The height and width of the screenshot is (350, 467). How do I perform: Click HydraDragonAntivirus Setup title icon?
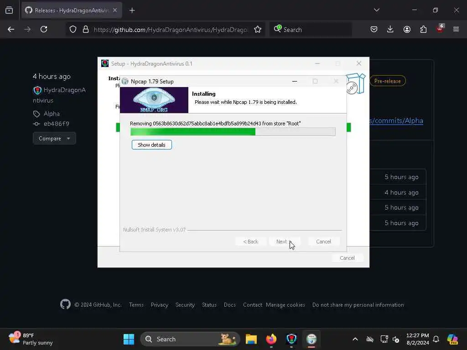(105, 63)
